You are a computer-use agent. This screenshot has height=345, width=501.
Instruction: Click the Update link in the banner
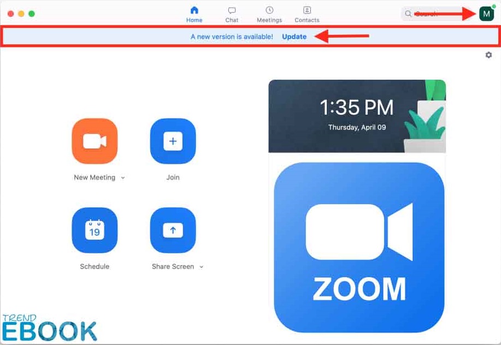coord(294,37)
